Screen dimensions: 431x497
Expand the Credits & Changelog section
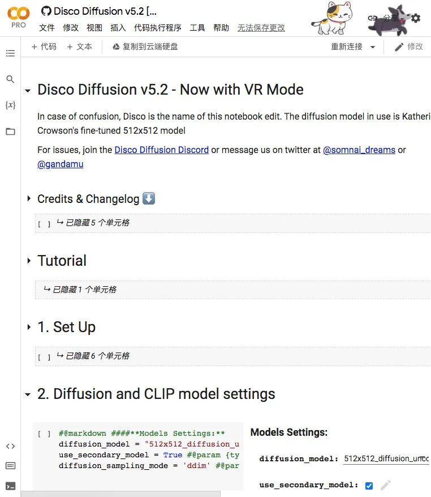click(29, 199)
